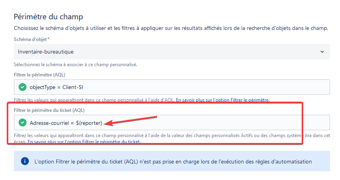Click the Périmètre du champ heading
The height and width of the screenshot is (180, 340).
(x=48, y=17)
